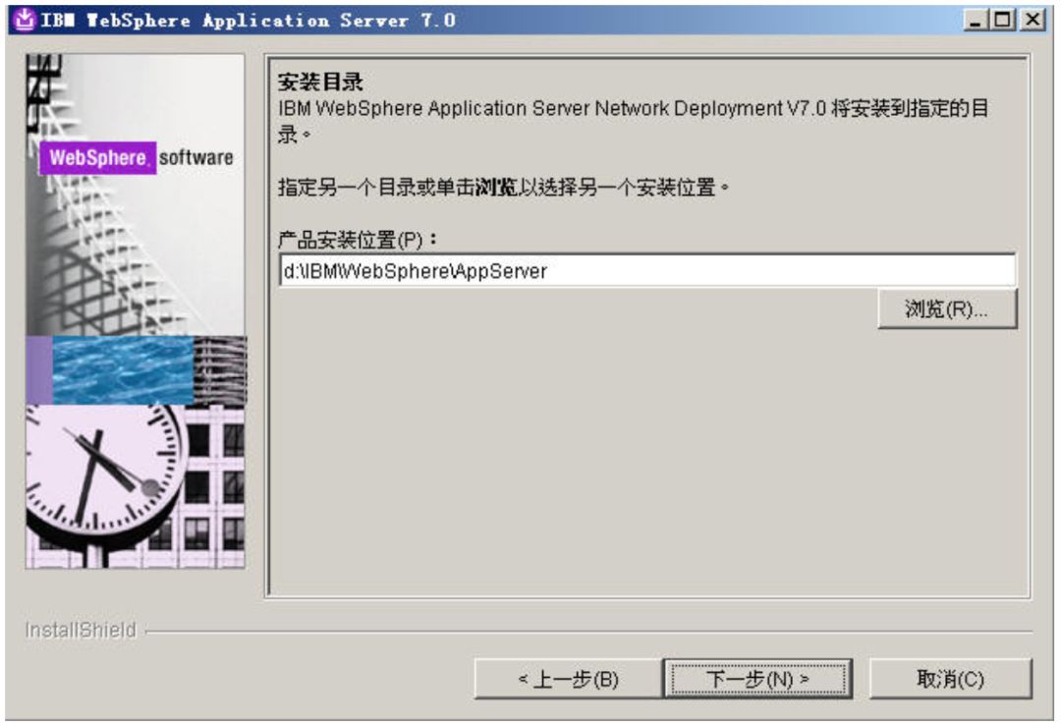Click the InstallShield label at the bottom left
Screen dimensions: 1061x726
81,630
